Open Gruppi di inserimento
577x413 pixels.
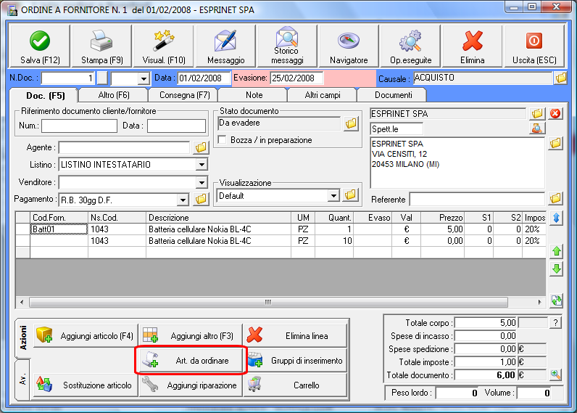pyautogui.click(x=295, y=360)
